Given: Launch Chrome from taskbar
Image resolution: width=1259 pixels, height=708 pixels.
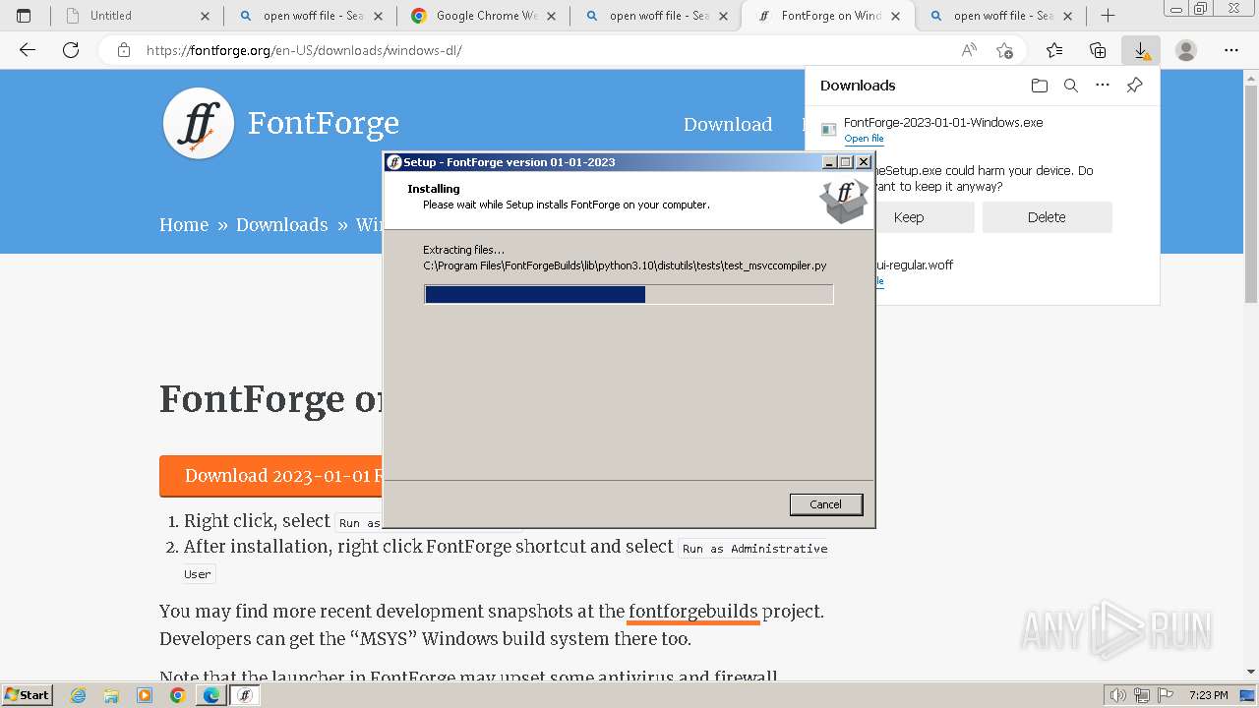Looking at the screenshot, I should [x=178, y=695].
